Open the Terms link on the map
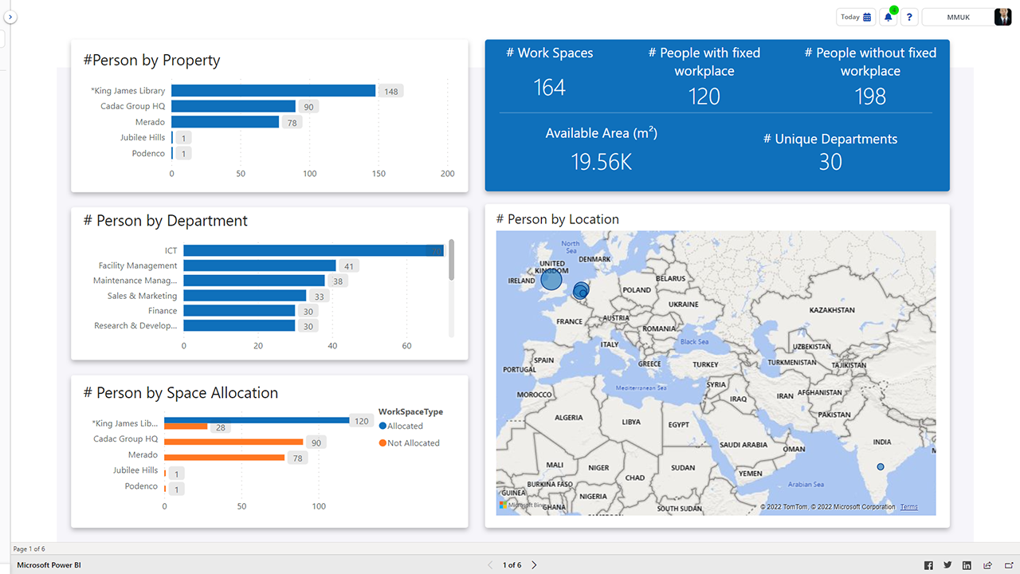1020x574 pixels. 908,506
